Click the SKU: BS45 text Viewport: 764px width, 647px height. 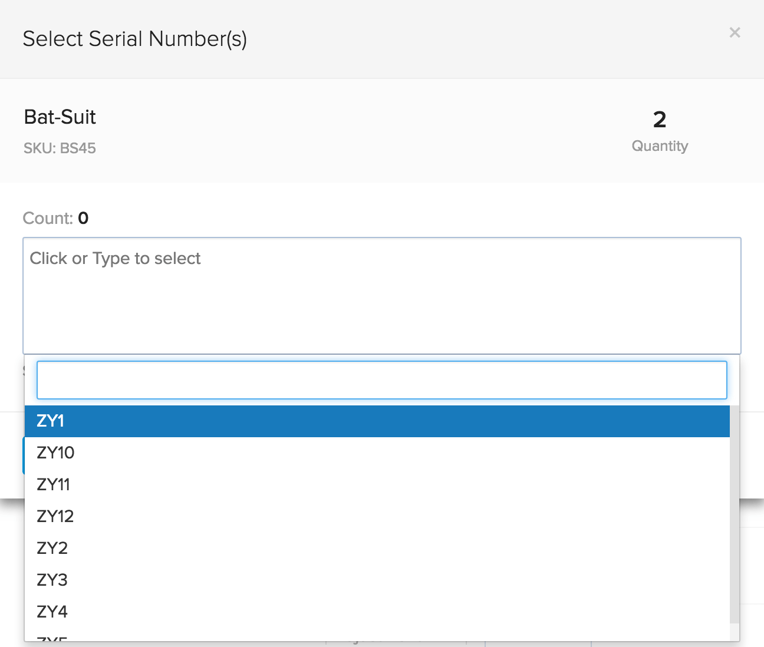pyautogui.click(x=60, y=148)
